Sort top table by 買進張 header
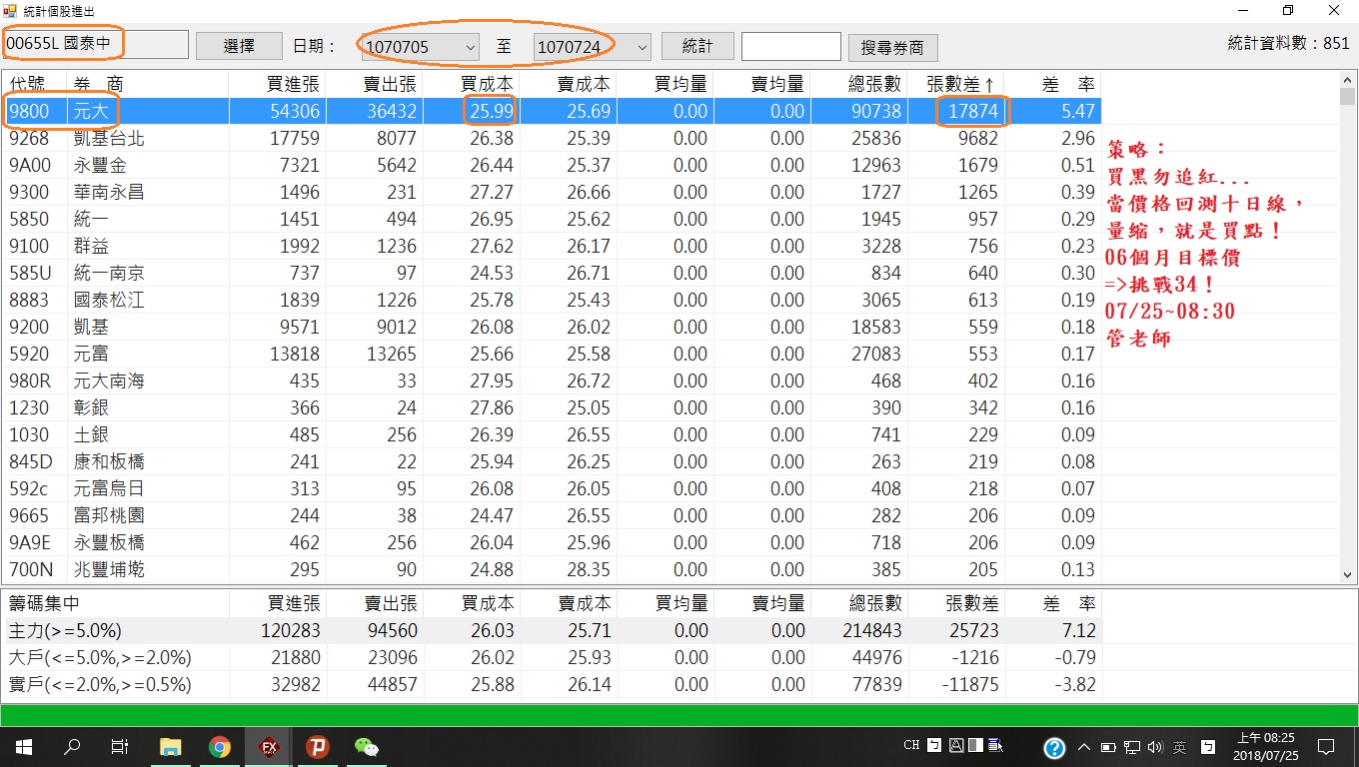The image size is (1359, 767). [x=278, y=85]
